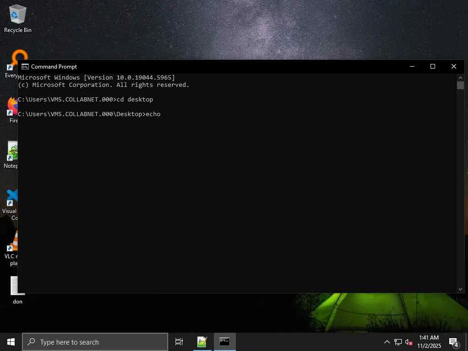Minimize the Command Prompt window
The width and height of the screenshot is (468, 351).
click(x=412, y=66)
